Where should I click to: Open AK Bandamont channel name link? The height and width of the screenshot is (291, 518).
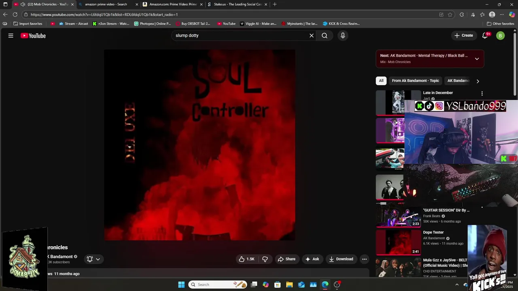pyautogui.click(x=60, y=257)
